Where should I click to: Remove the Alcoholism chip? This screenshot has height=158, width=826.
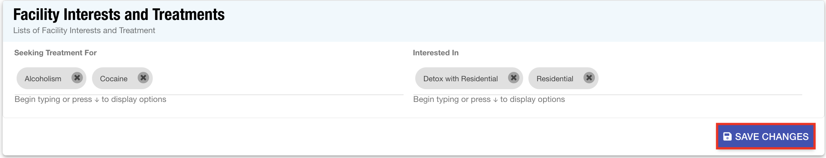pos(77,78)
